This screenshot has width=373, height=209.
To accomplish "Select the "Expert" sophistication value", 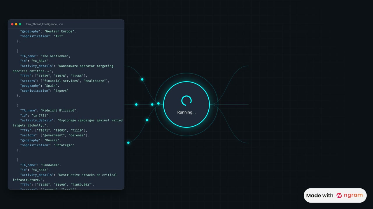I will click(x=61, y=91).
